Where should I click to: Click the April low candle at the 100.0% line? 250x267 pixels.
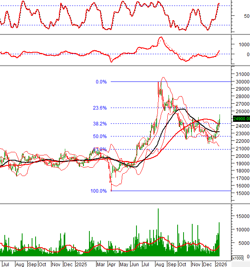click(111, 186)
